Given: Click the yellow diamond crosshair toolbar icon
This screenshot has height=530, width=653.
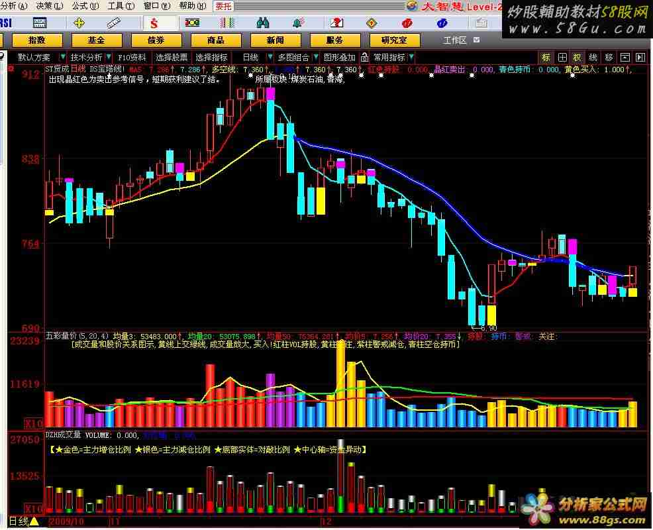Looking at the screenshot, I should (79, 23).
